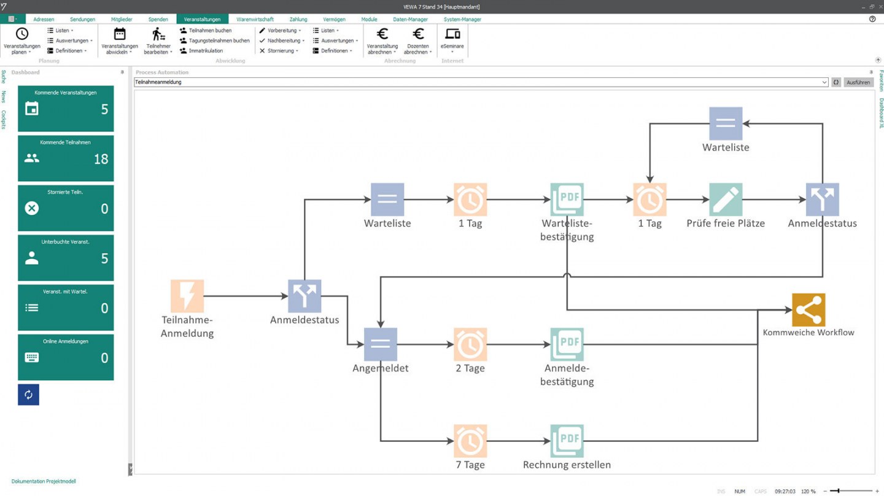The height and width of the screenshot is (496, 884).
Task: Expand Definitionen dropdown in Abwicklung group
Action: (x=332, y=51)
